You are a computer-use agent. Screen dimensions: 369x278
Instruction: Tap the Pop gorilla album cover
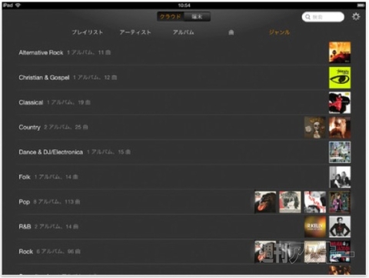pyautogui.click(x=265, y=202)
